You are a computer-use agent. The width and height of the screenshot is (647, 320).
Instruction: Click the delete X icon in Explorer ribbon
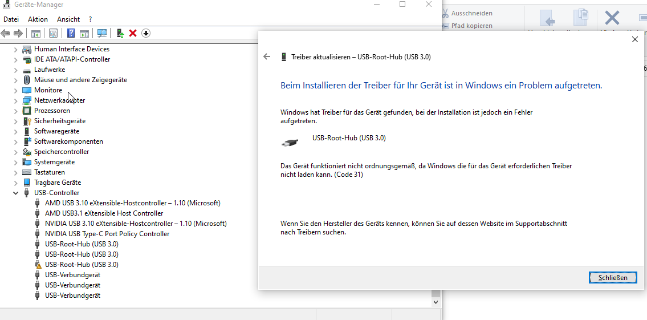[612, 18]
